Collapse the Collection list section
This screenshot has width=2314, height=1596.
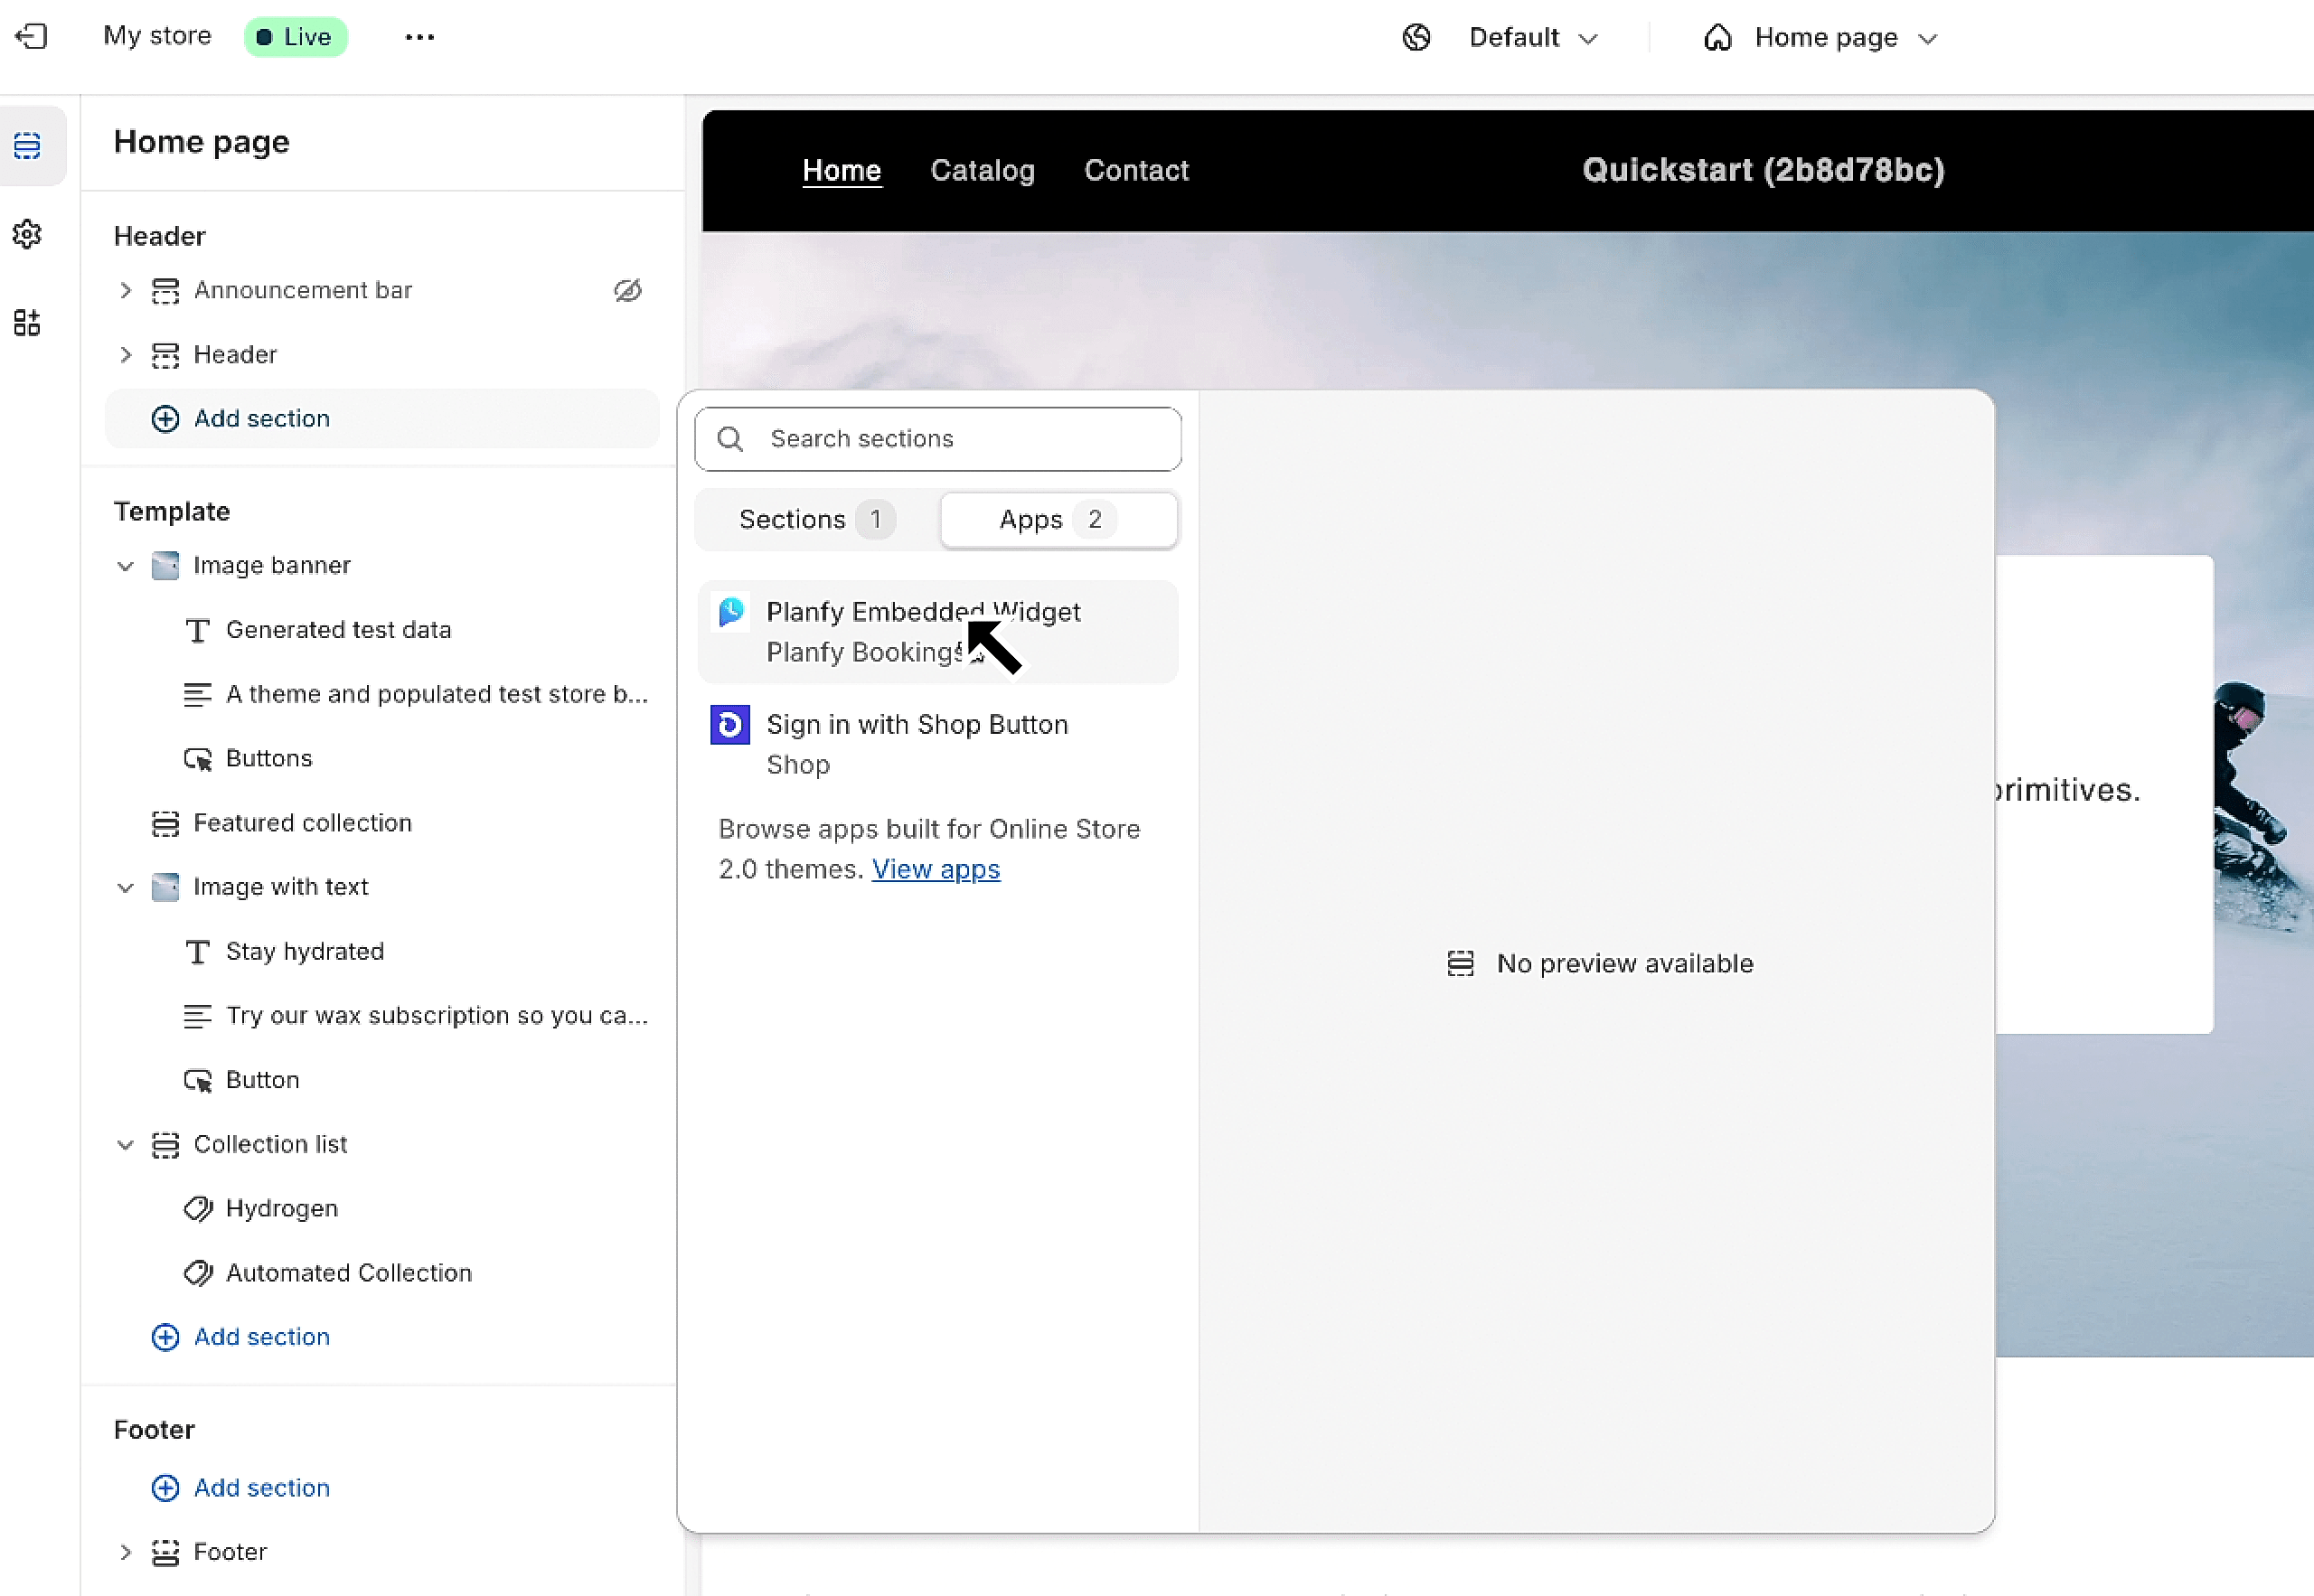coord(125,1145)
